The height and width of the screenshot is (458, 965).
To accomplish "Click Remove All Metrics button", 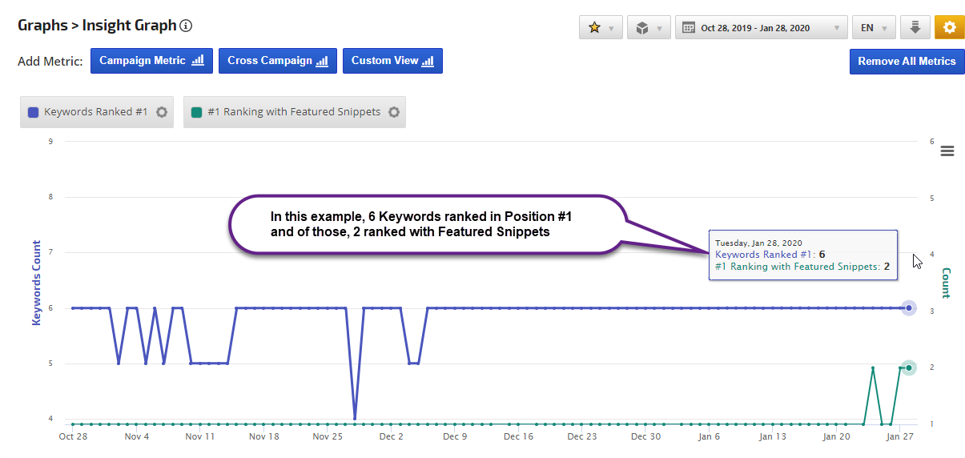I will click(907, 62).
